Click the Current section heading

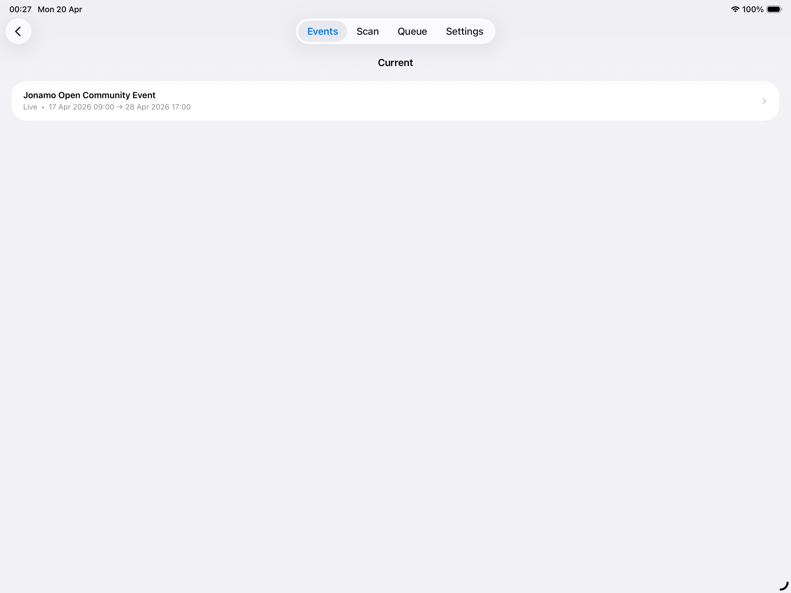click(x=395, y=63)
